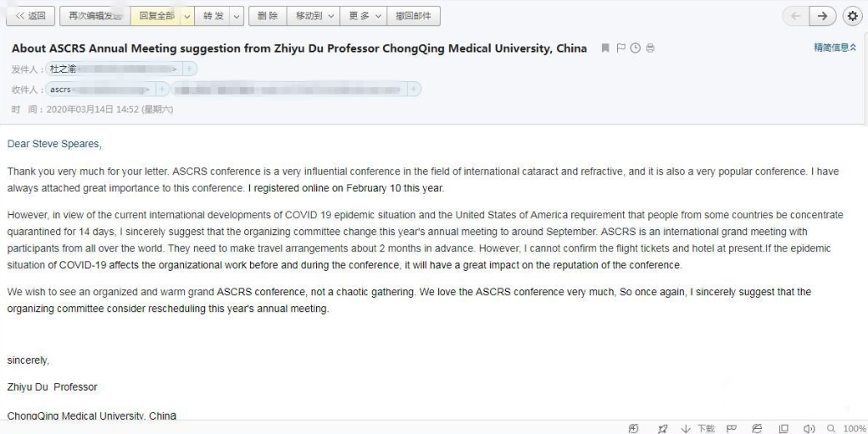Print the email using the printer icon
Screen dimensions: 868x434
click(649, 48)
